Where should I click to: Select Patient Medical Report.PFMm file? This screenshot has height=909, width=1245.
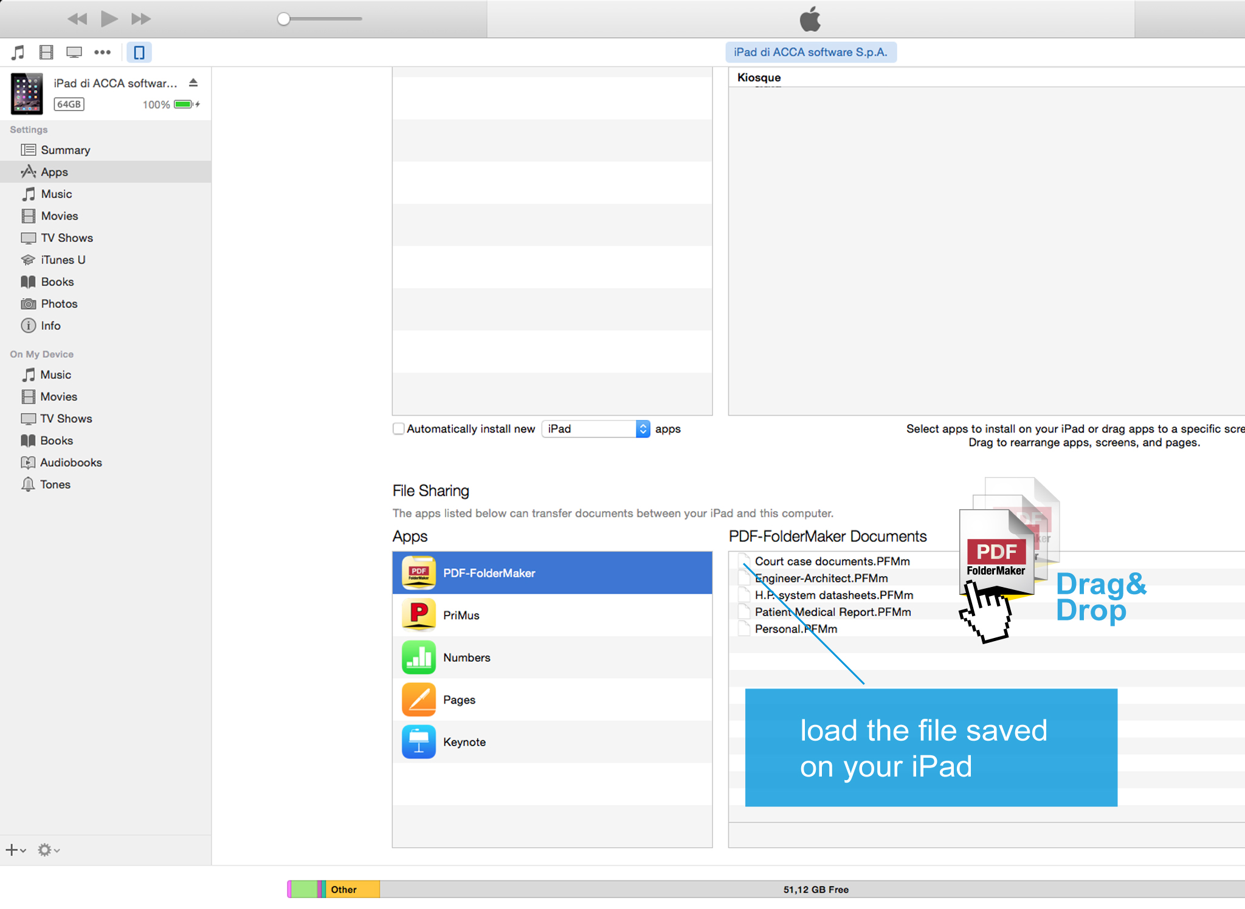pyautogui.click(x=833, y=612)
